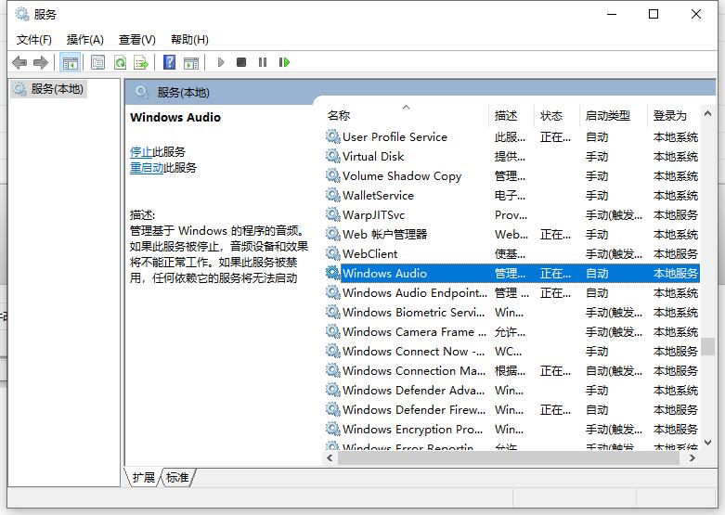
Task: Select the WarpJITSvc service name
Action: coord(373,214)
